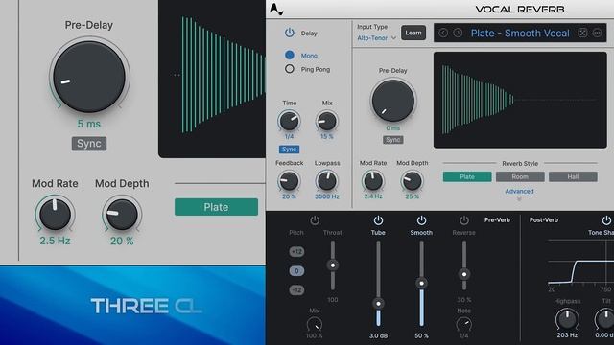The width and height of the screenshot is (614, 345).
Task: Set pitch shift to -12
Action: (296, 289)
